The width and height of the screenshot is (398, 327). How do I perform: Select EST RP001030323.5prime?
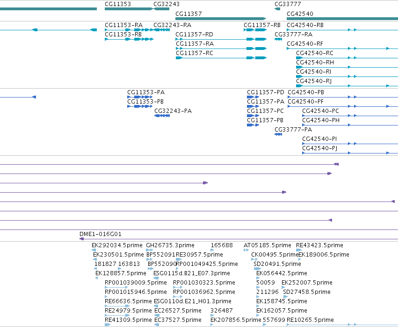coord(204,283)
